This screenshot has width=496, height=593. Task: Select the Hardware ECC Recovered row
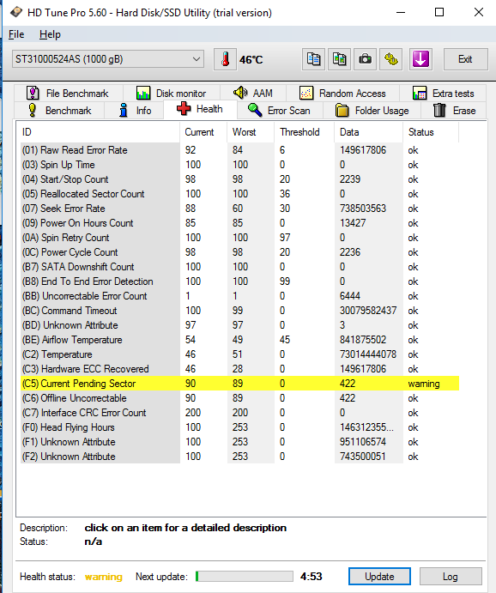click(239, 369)
